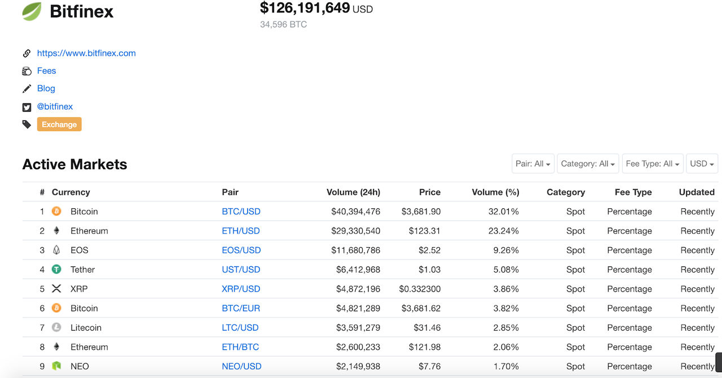Click the XRP icon in row 5
Viewport: 722px width, 378px height.
pyautogui.click(x=56, y=289)
